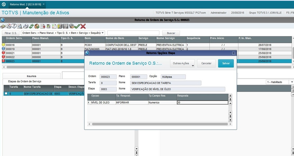
Task: Click page-down double arrow in dialog grid
Action: (230, 116)
